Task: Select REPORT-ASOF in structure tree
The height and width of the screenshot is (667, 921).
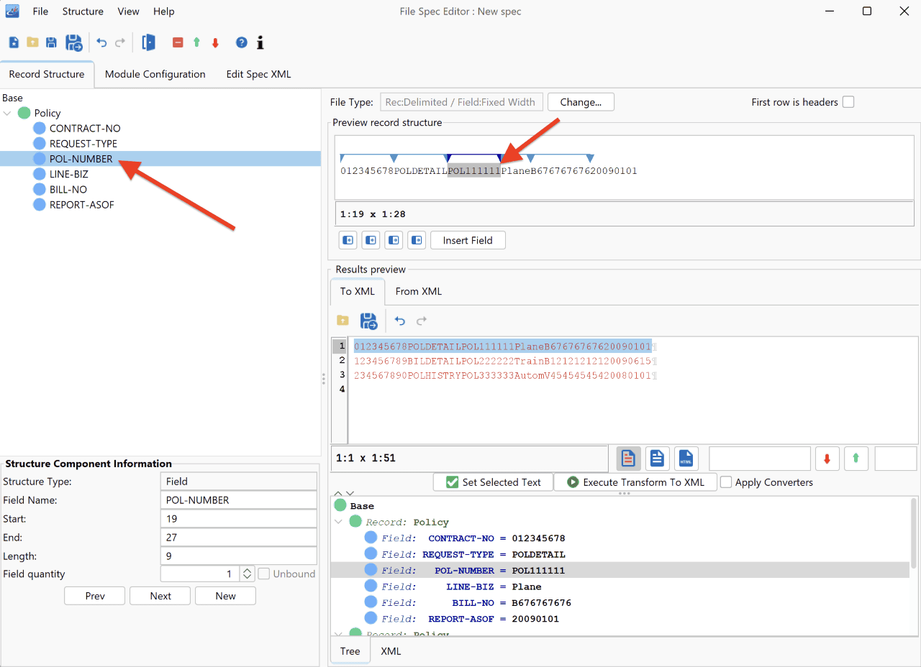Action: pyautogui.click(x=82, y=205)
